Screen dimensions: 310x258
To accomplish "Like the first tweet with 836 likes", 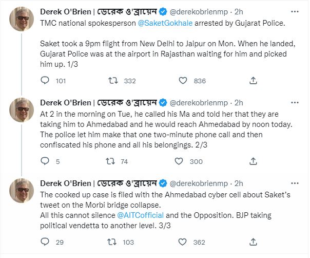I will tap(183, 81).
